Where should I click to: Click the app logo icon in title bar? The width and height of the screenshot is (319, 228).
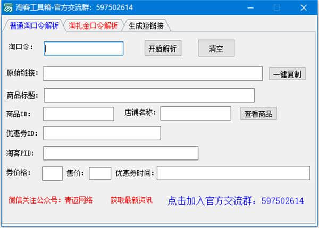pos(8,8)
